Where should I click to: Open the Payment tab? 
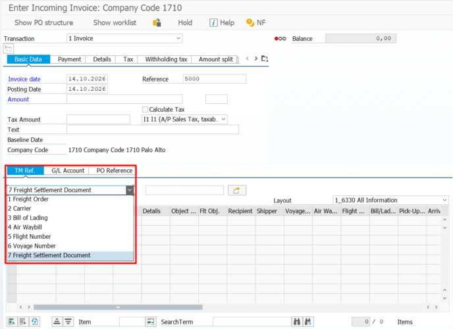[x=69, y=59]
